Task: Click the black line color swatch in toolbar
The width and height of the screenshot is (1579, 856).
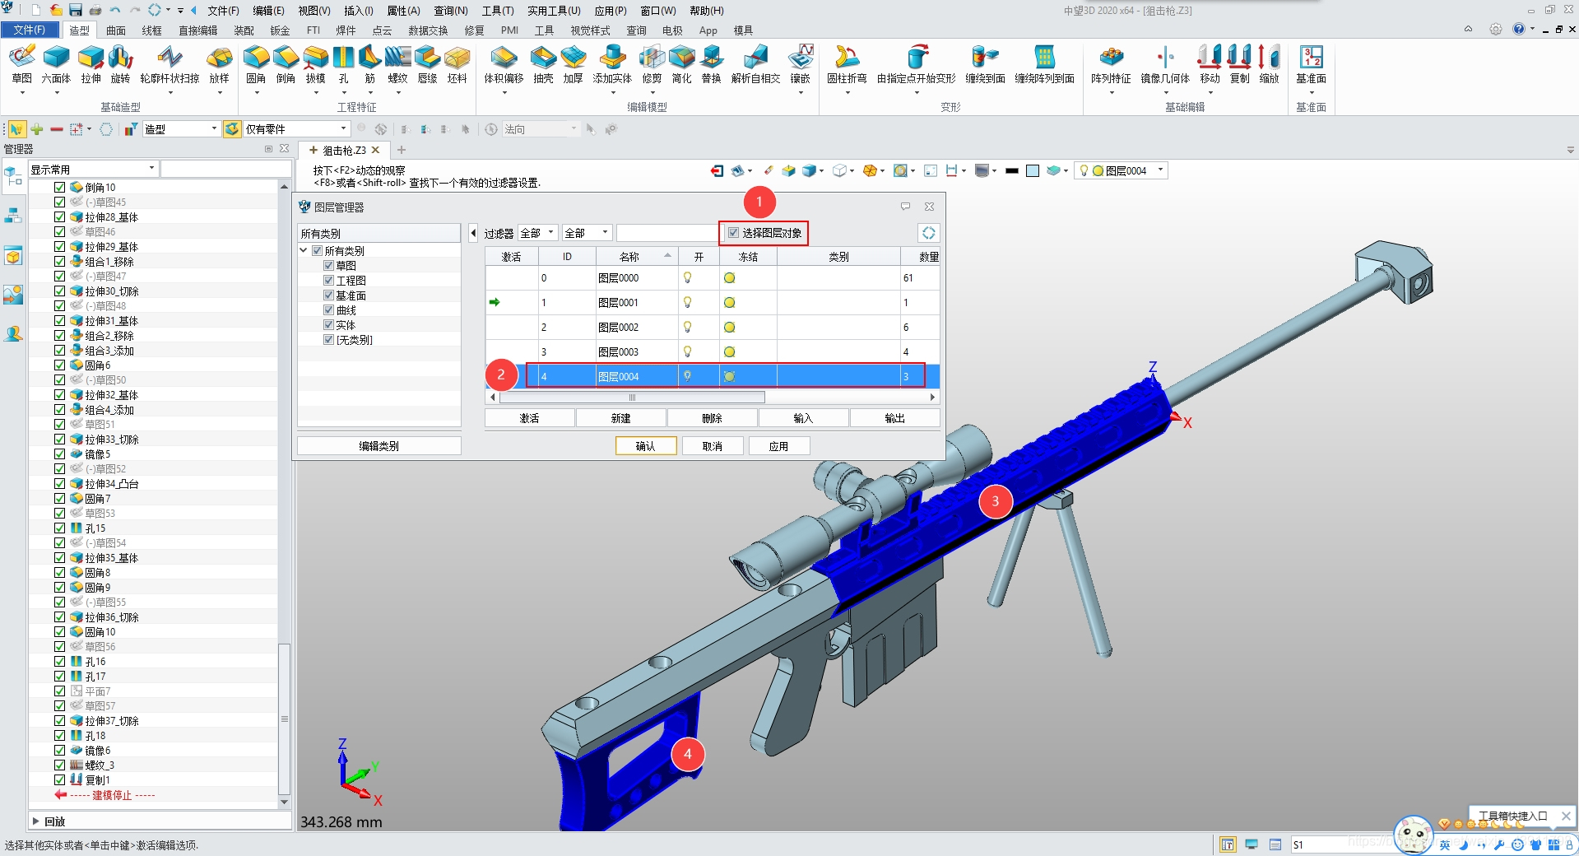Action: pos(1012,170)
